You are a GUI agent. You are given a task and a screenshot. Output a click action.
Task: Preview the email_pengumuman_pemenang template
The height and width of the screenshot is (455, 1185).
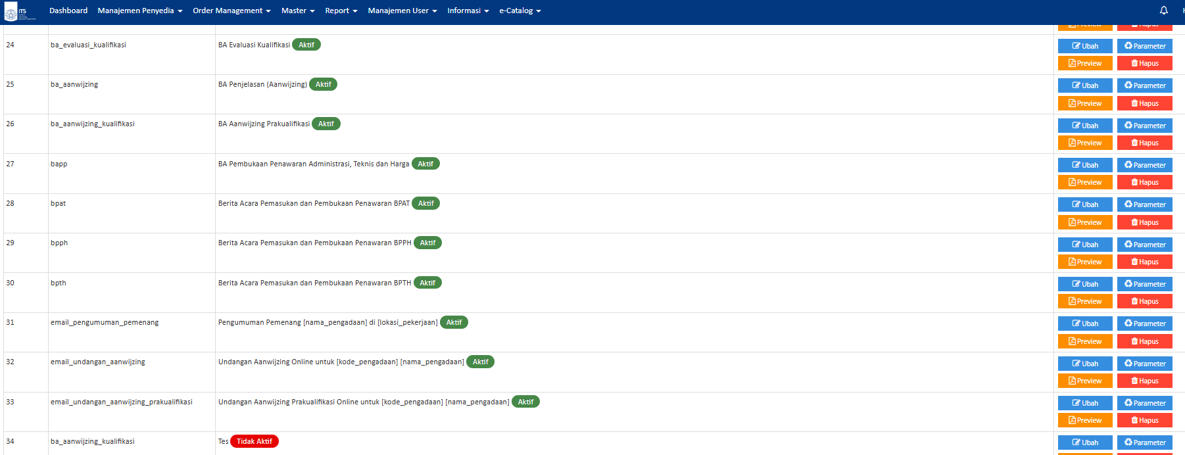click(x=1084, y=341)
